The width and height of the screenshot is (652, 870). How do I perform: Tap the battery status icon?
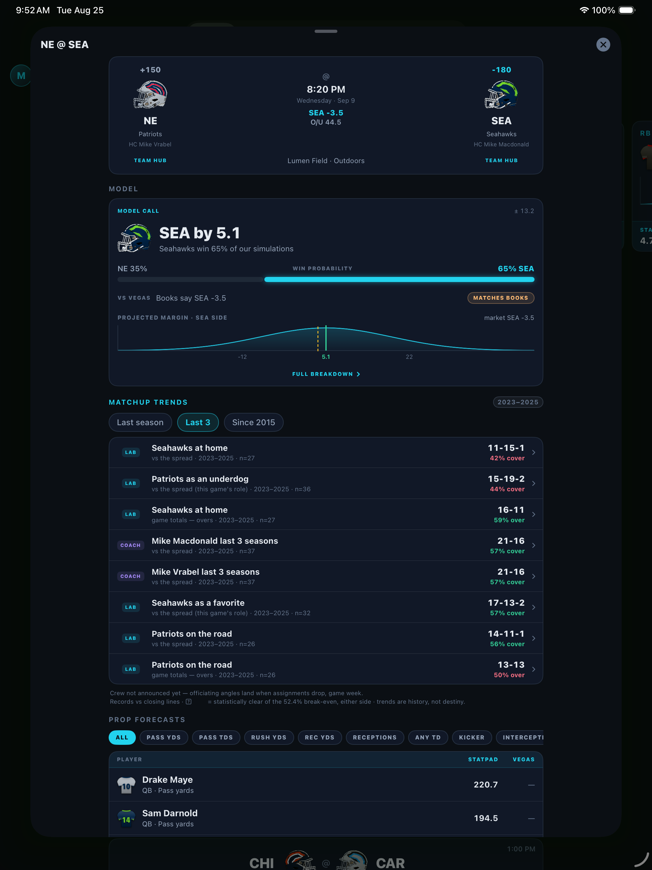click(x=627, y=10)
